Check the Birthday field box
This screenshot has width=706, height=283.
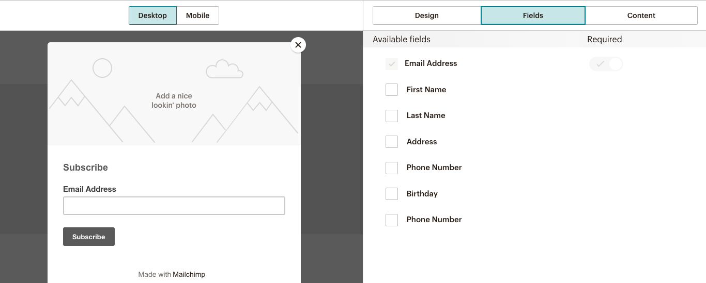[392, 194]
